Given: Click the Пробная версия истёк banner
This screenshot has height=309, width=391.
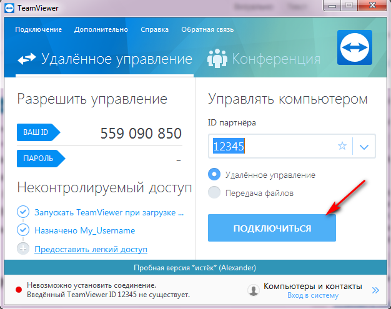Looking at the screenshot, I should tap(195, 268).
